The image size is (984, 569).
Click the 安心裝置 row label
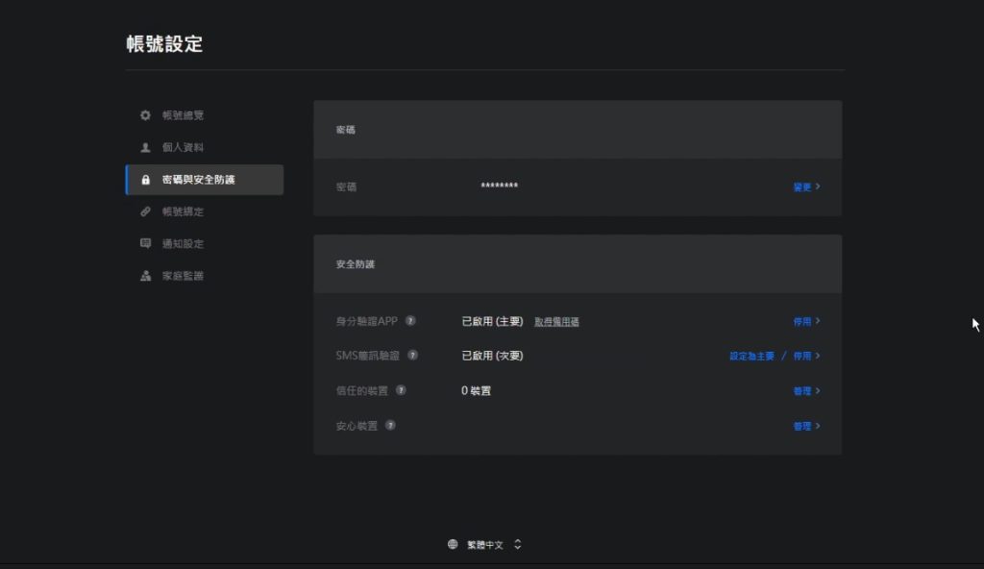click(357, 427)
